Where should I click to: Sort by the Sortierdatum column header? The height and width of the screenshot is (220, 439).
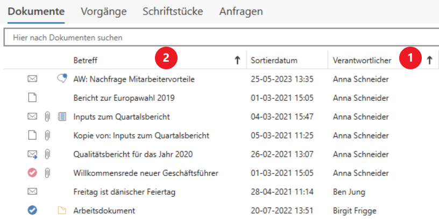(274, 61)
